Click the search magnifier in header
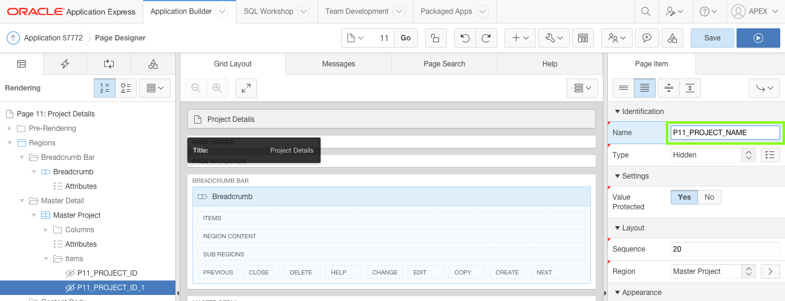 (x=646, y=11)
